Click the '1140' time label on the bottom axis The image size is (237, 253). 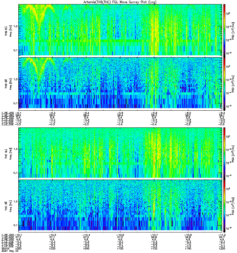point(188,249)
